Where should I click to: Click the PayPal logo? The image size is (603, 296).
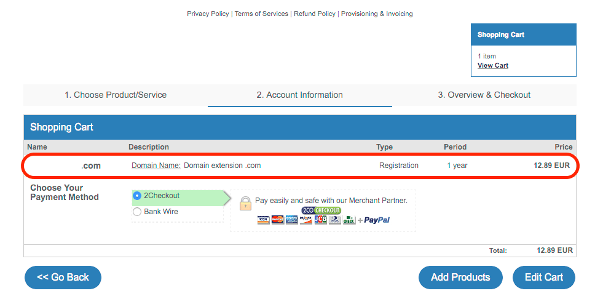click(x=376, y=220)
